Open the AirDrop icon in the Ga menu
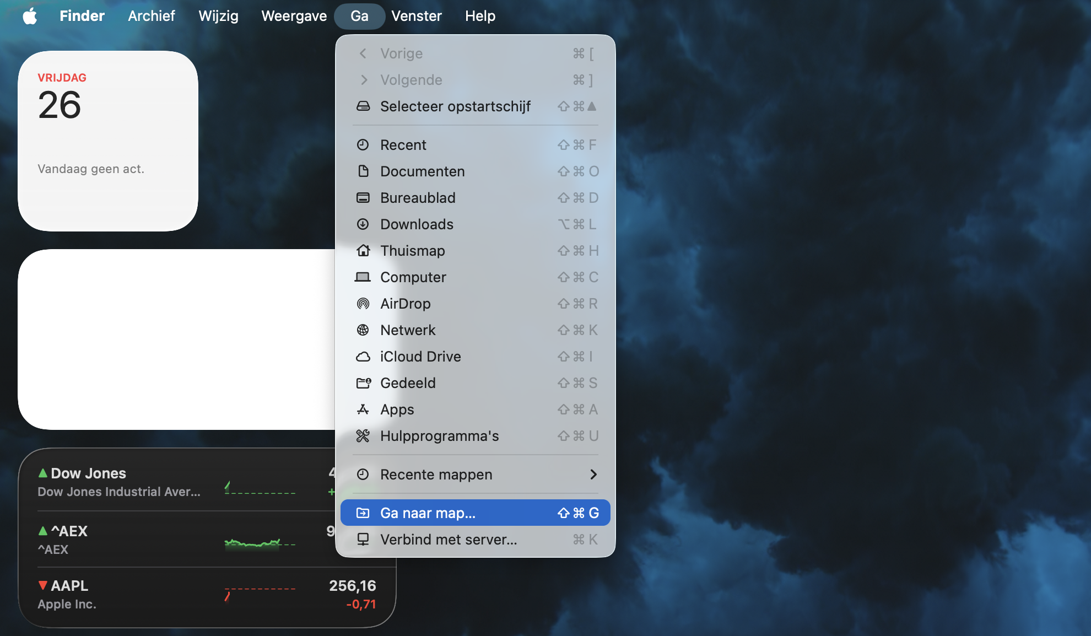Viewport: 1091px width, 636px height. tap(363, 303)
